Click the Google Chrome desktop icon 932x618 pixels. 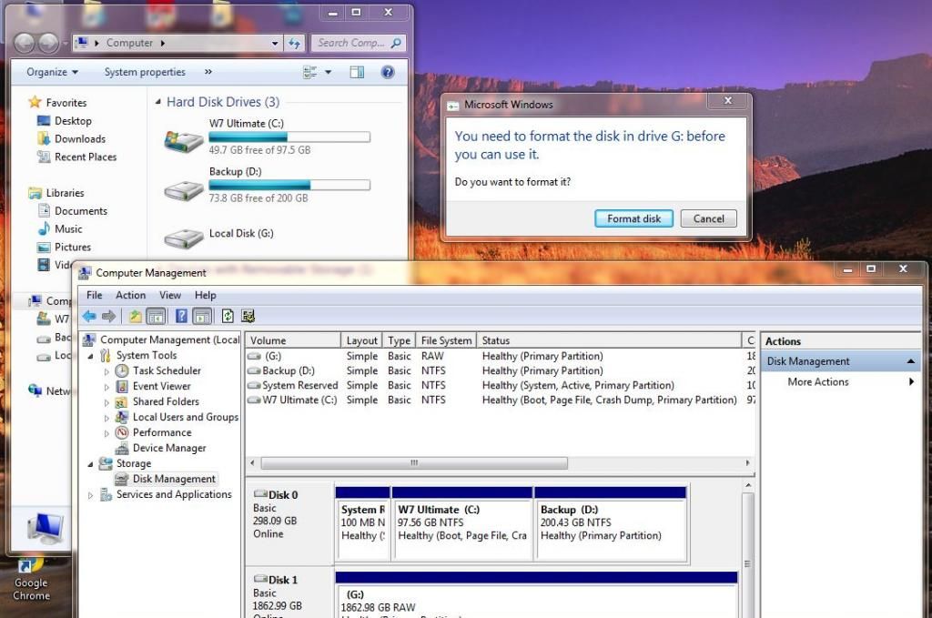(x=31, y=580)
